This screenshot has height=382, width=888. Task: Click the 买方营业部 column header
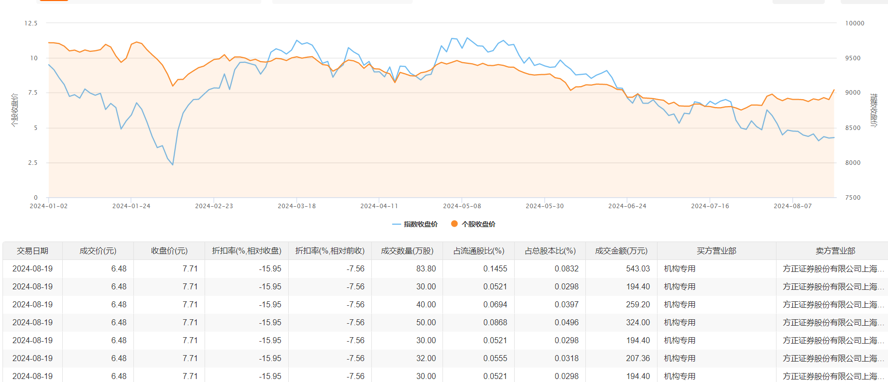pos(716,251)
